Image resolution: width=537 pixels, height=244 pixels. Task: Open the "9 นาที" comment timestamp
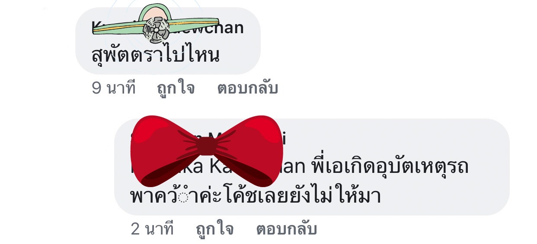114,88
